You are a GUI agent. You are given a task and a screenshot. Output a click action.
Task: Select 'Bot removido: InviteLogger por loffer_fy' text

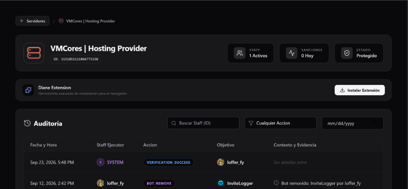(321, 183)
